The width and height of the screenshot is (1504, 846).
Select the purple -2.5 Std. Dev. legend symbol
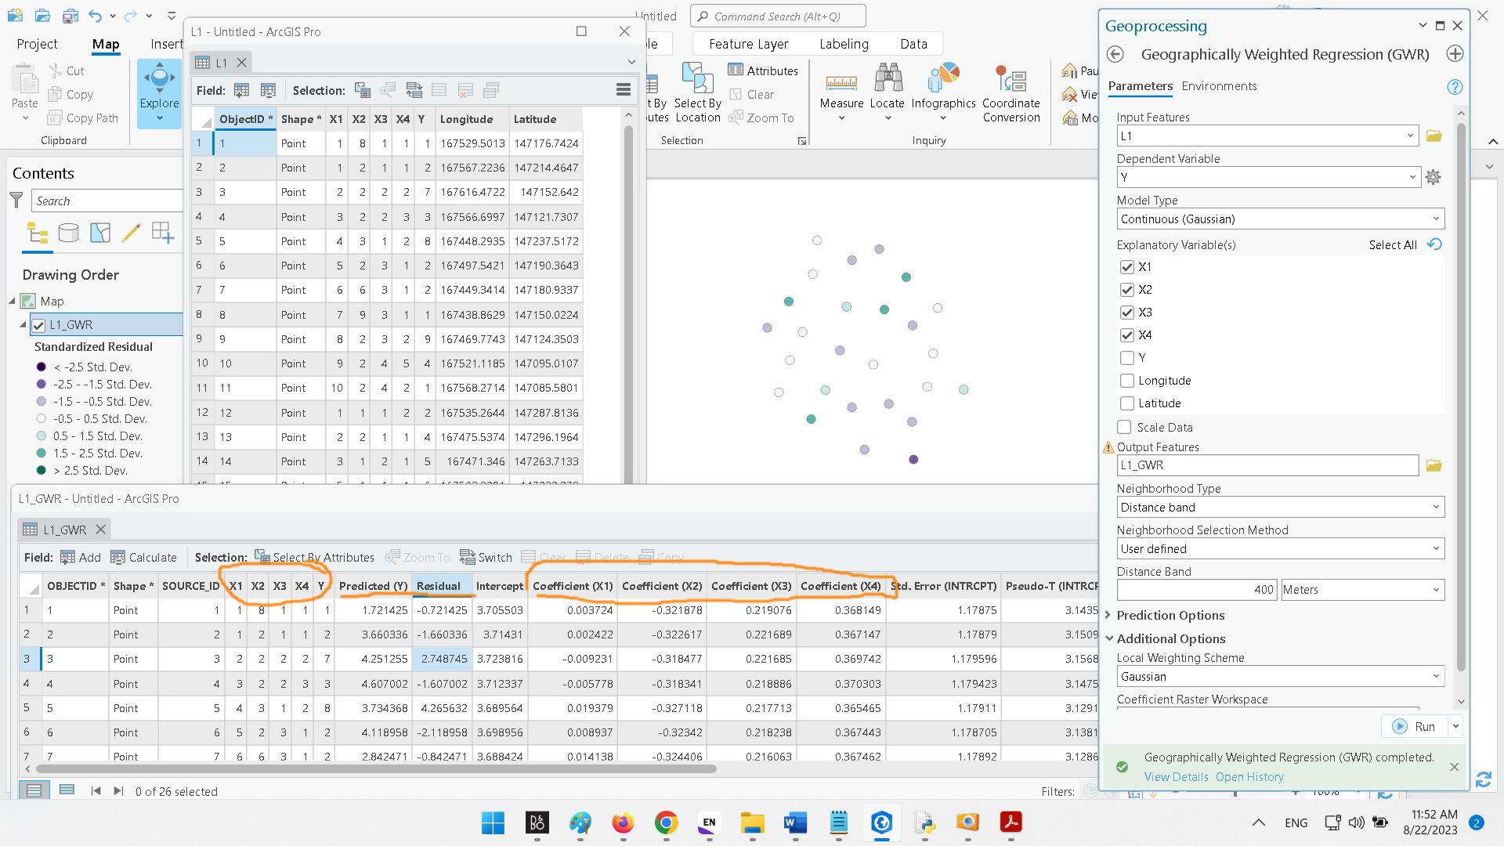pos(41,384)
